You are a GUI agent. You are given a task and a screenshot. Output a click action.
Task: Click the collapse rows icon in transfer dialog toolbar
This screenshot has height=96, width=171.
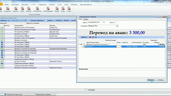[x=96, y=37]
